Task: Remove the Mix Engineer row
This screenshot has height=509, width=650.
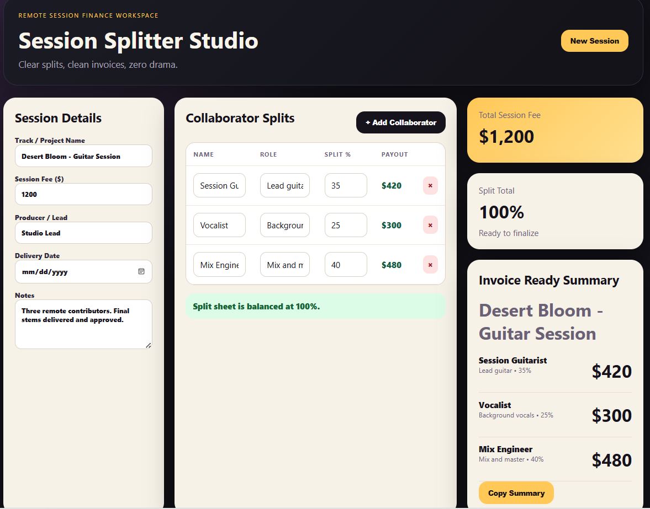Action: coord(430,265)
